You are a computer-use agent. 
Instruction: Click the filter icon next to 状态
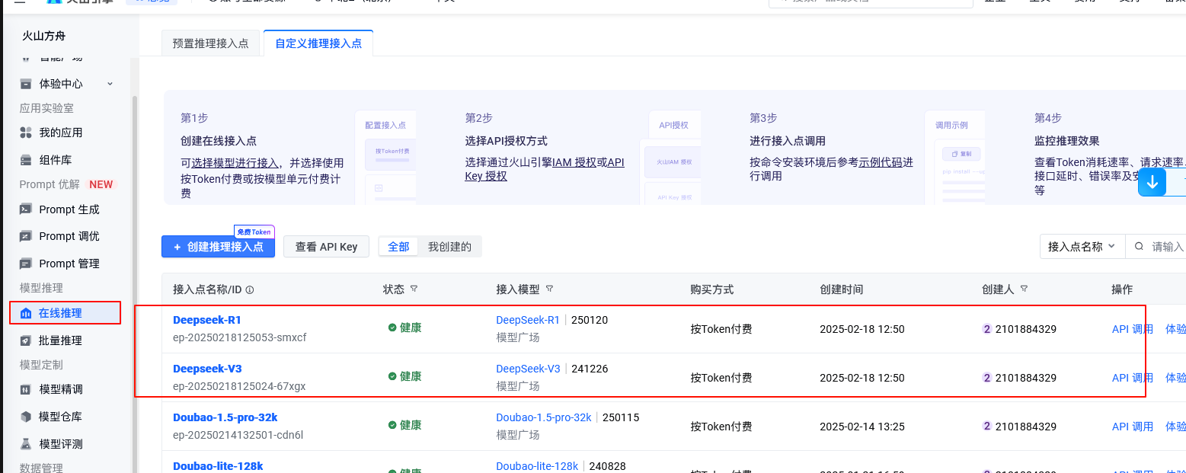(x=414, y=289)
